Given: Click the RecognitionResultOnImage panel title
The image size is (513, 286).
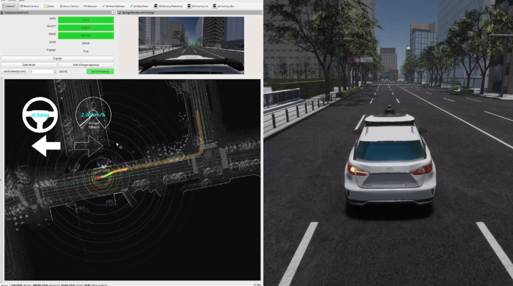Looking at the screenshot, I should tap(138, 13).
